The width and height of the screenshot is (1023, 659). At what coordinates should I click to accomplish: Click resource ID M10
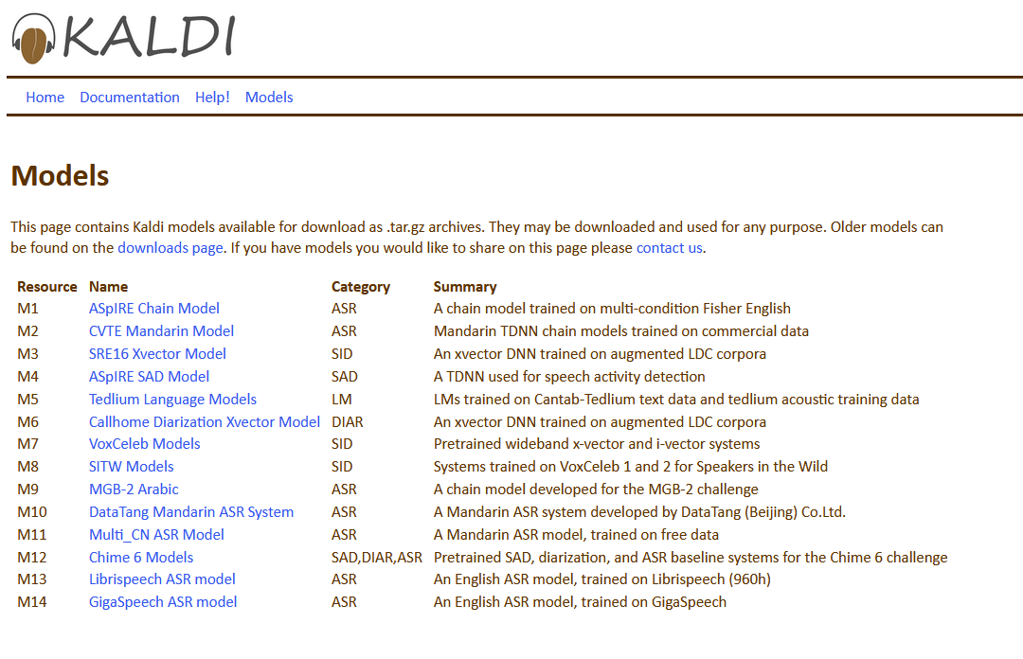[x=32, y=512]
